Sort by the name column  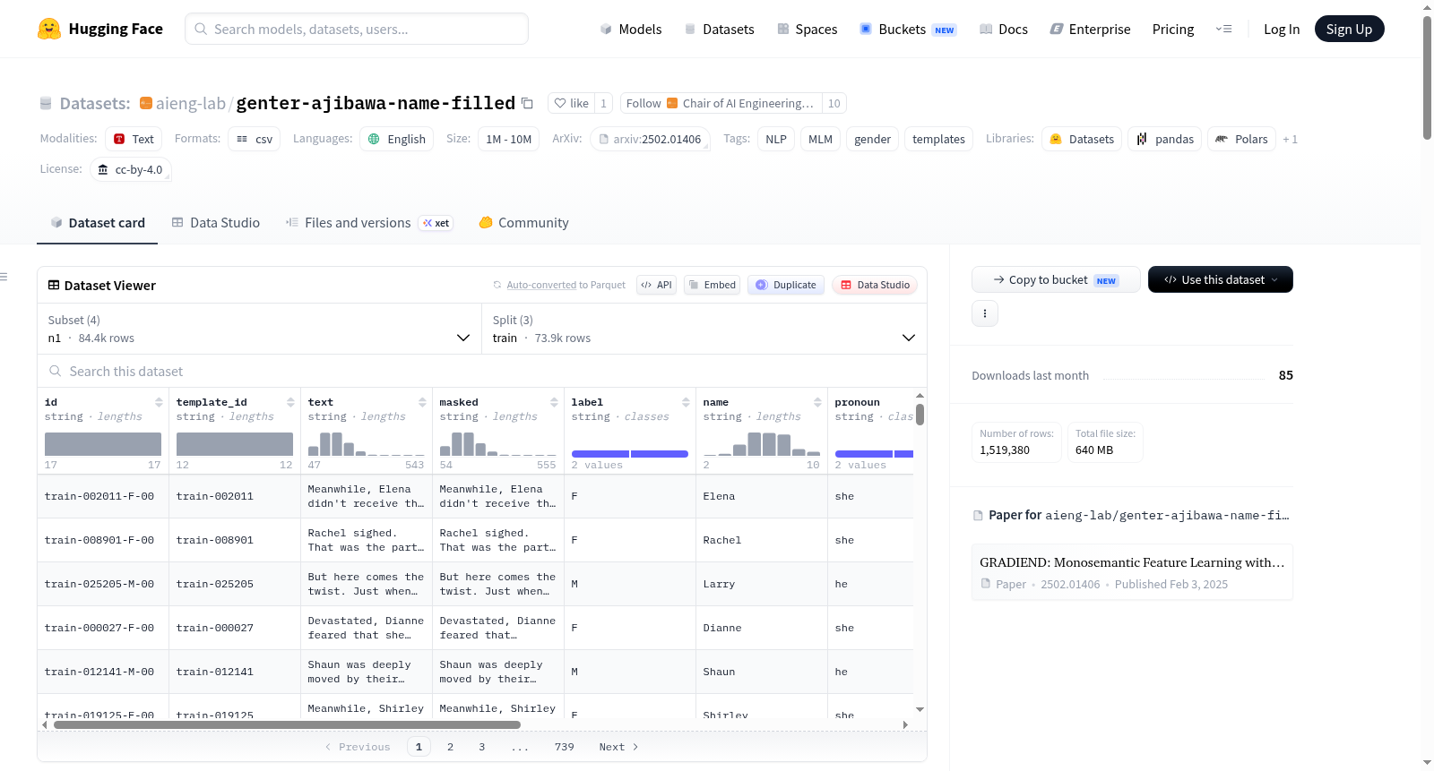(x=817, y=402)
